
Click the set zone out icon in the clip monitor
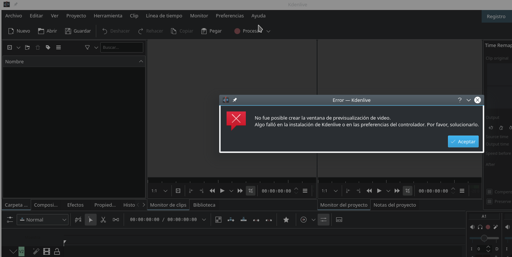coord(201,191)
